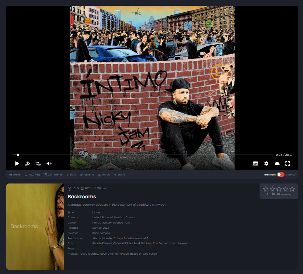Add movie to Favorite
303x274 pixels.
[87, 175]
